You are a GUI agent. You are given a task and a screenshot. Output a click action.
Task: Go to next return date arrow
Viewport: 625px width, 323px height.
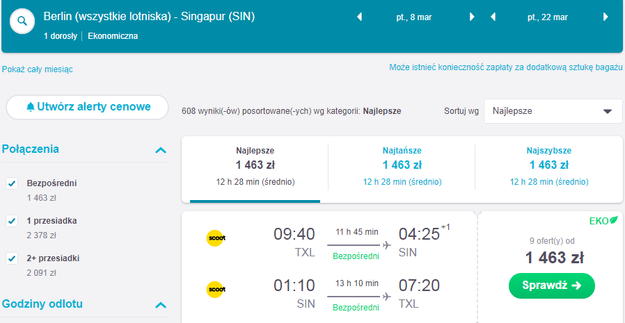click(606, 17)
